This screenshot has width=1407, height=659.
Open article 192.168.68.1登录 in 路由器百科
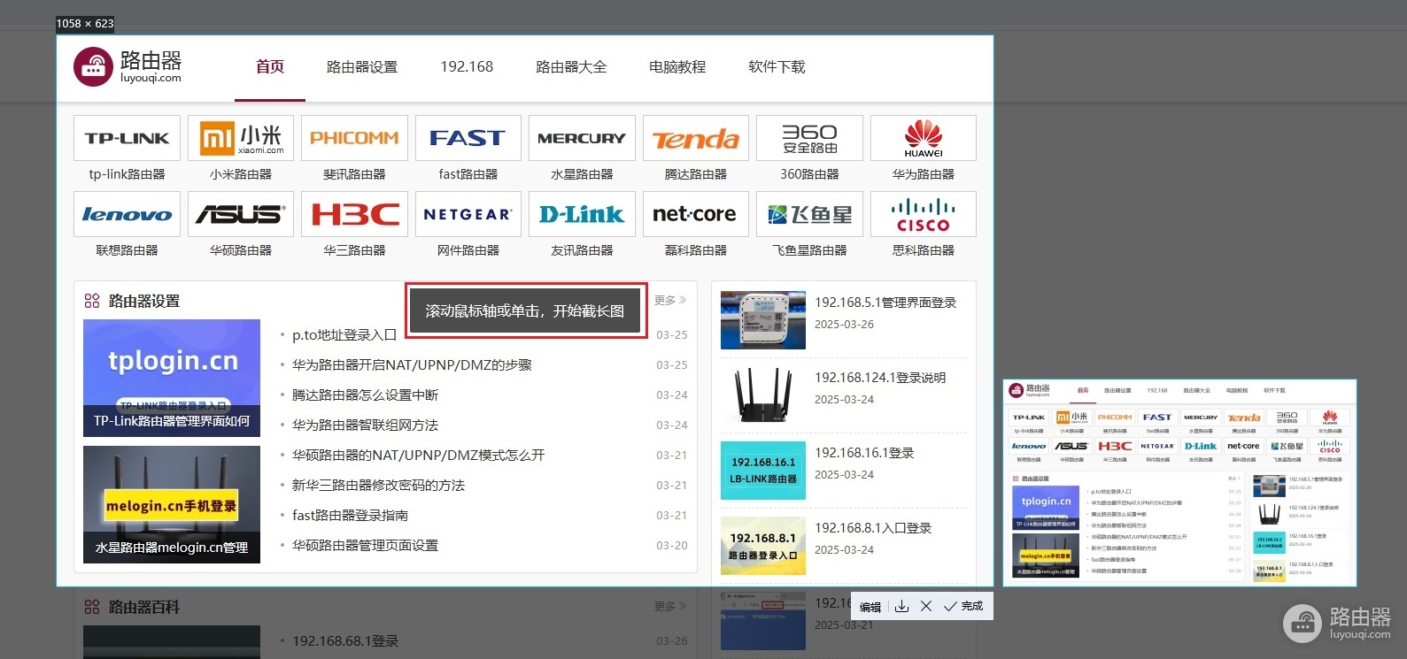click(345, 640)
